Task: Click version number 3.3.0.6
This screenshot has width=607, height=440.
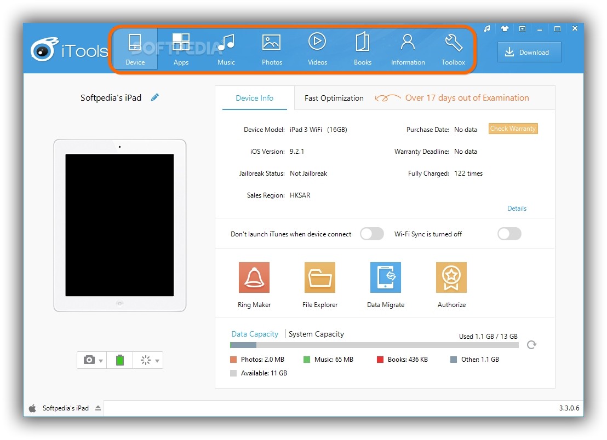Action: pos(569,408)
